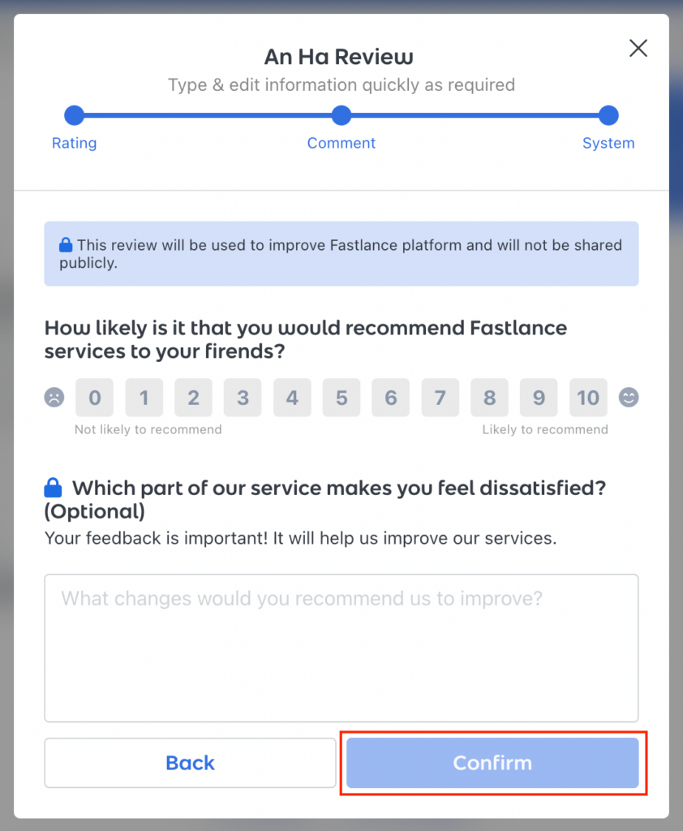
Task: Choose rating score 5
Action: 341,398
